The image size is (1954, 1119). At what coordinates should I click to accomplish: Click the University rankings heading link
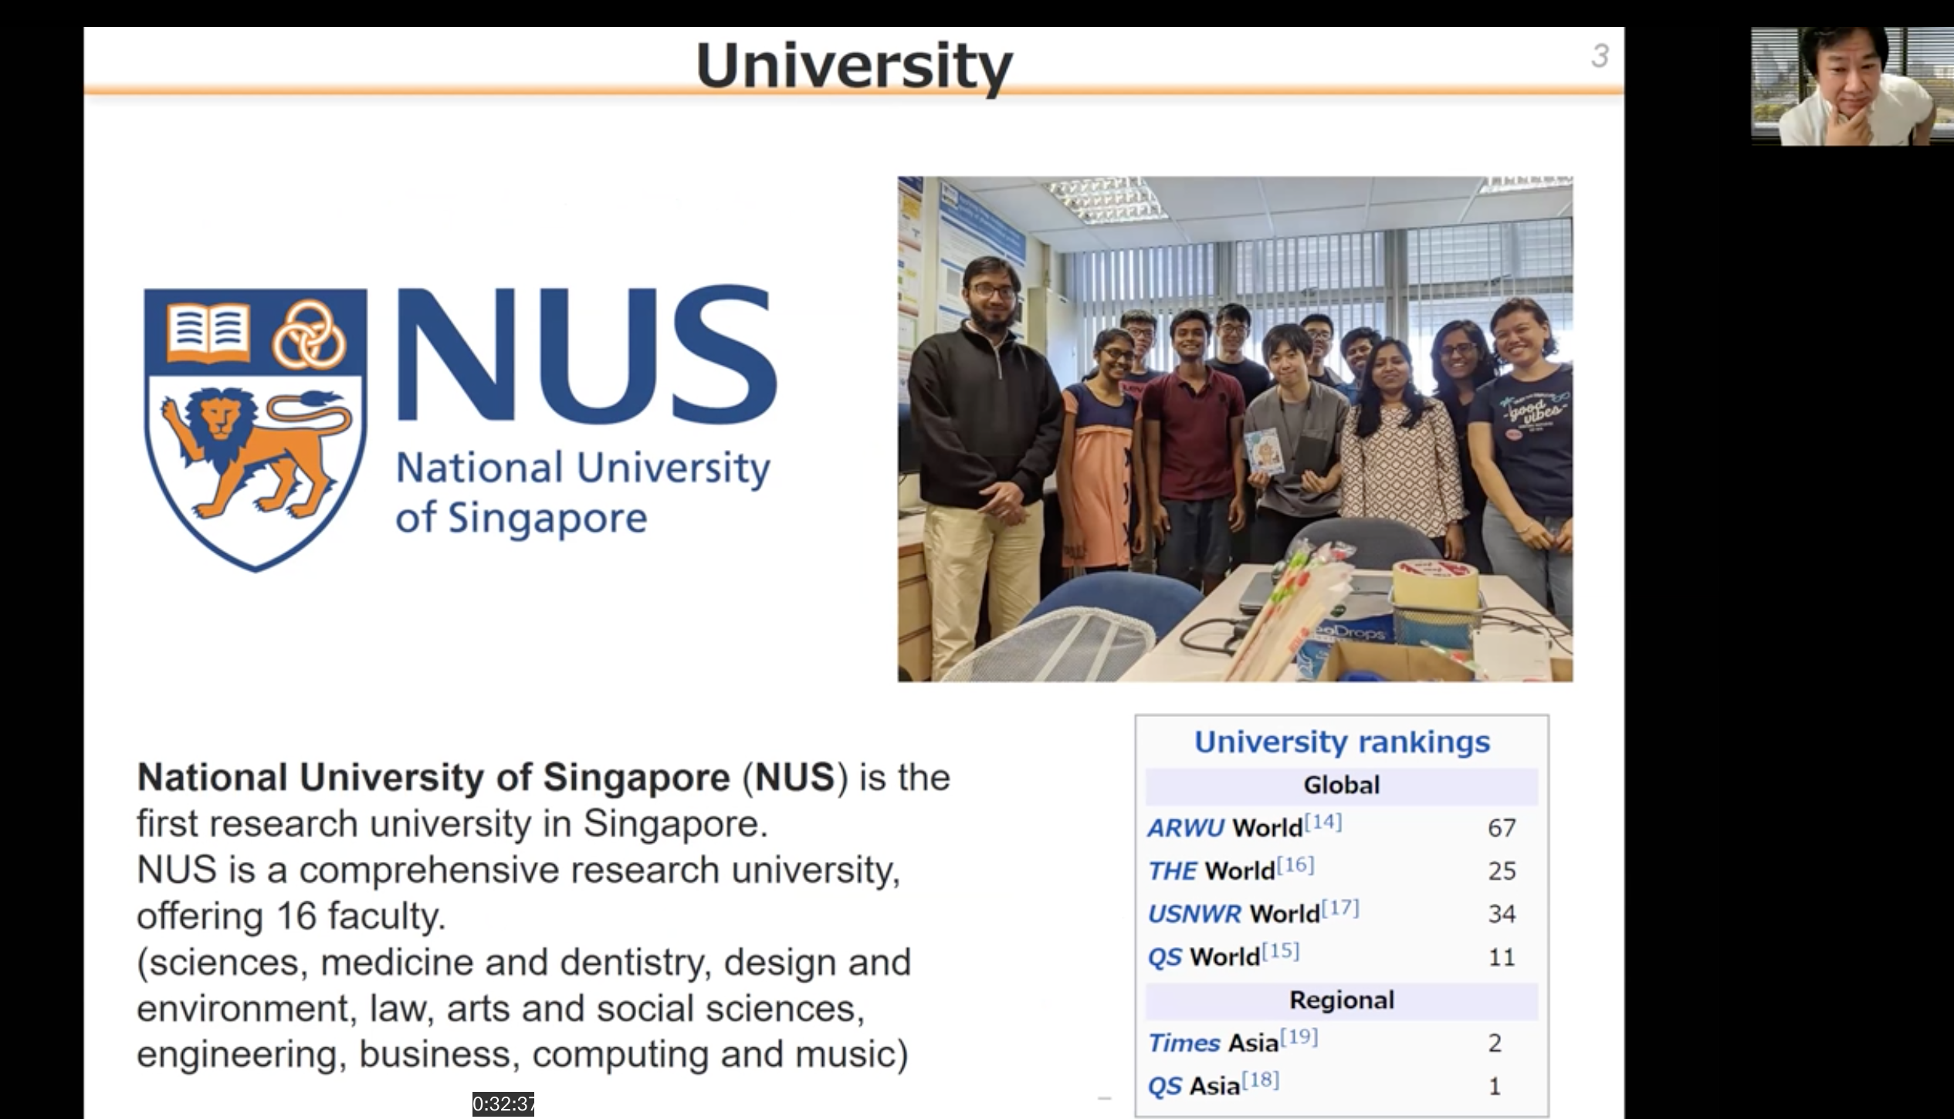pyautogui.click(x=1341, y=742)
